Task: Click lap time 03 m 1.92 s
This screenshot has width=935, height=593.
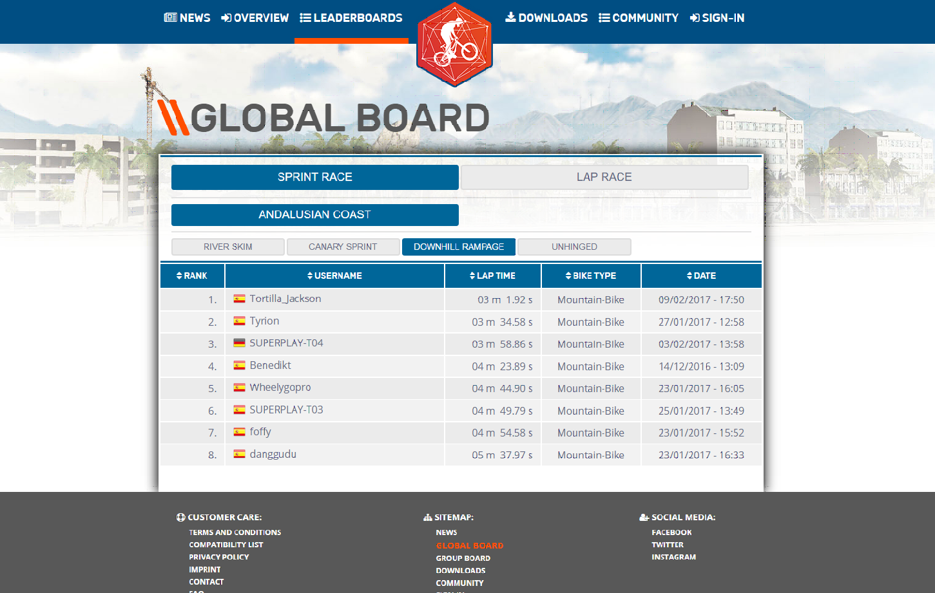Action: click(505, 299)
